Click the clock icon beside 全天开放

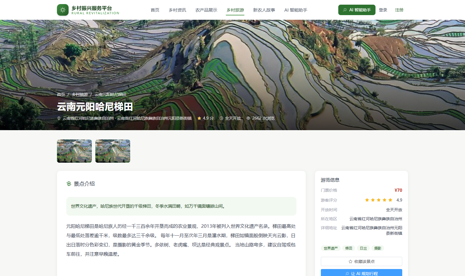tap(221, 118)
